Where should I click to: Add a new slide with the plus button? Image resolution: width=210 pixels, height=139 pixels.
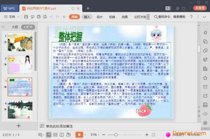tap(19, 126)
